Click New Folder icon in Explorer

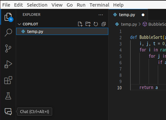click(88, 24)
